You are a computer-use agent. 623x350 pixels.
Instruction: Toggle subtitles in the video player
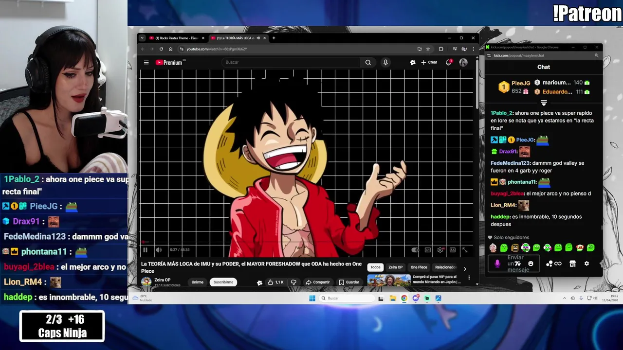[x=428, y=250]
